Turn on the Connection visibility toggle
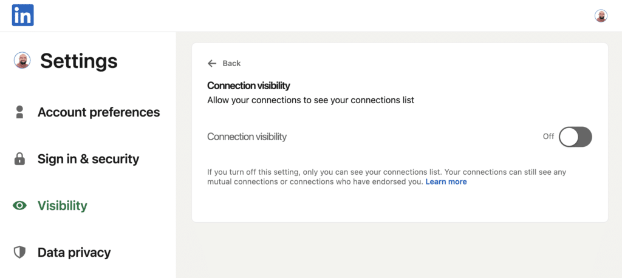The width and height of the screenshot is (622, 278). point(575,137)
